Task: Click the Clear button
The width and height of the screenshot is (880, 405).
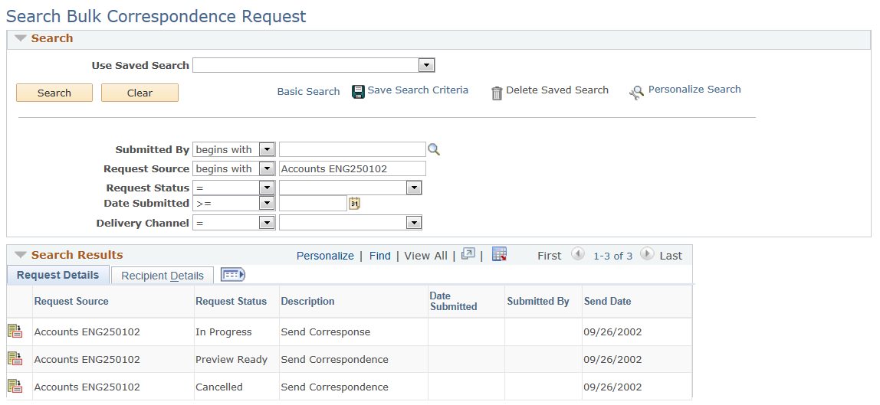Action: (140, 93)
